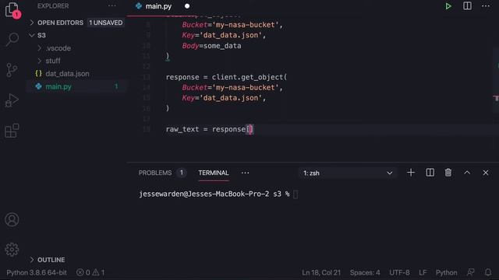
Task: Open panel overflow ellipsis next to Terminal
Action: pyautogui.click(x=245, y=173)
